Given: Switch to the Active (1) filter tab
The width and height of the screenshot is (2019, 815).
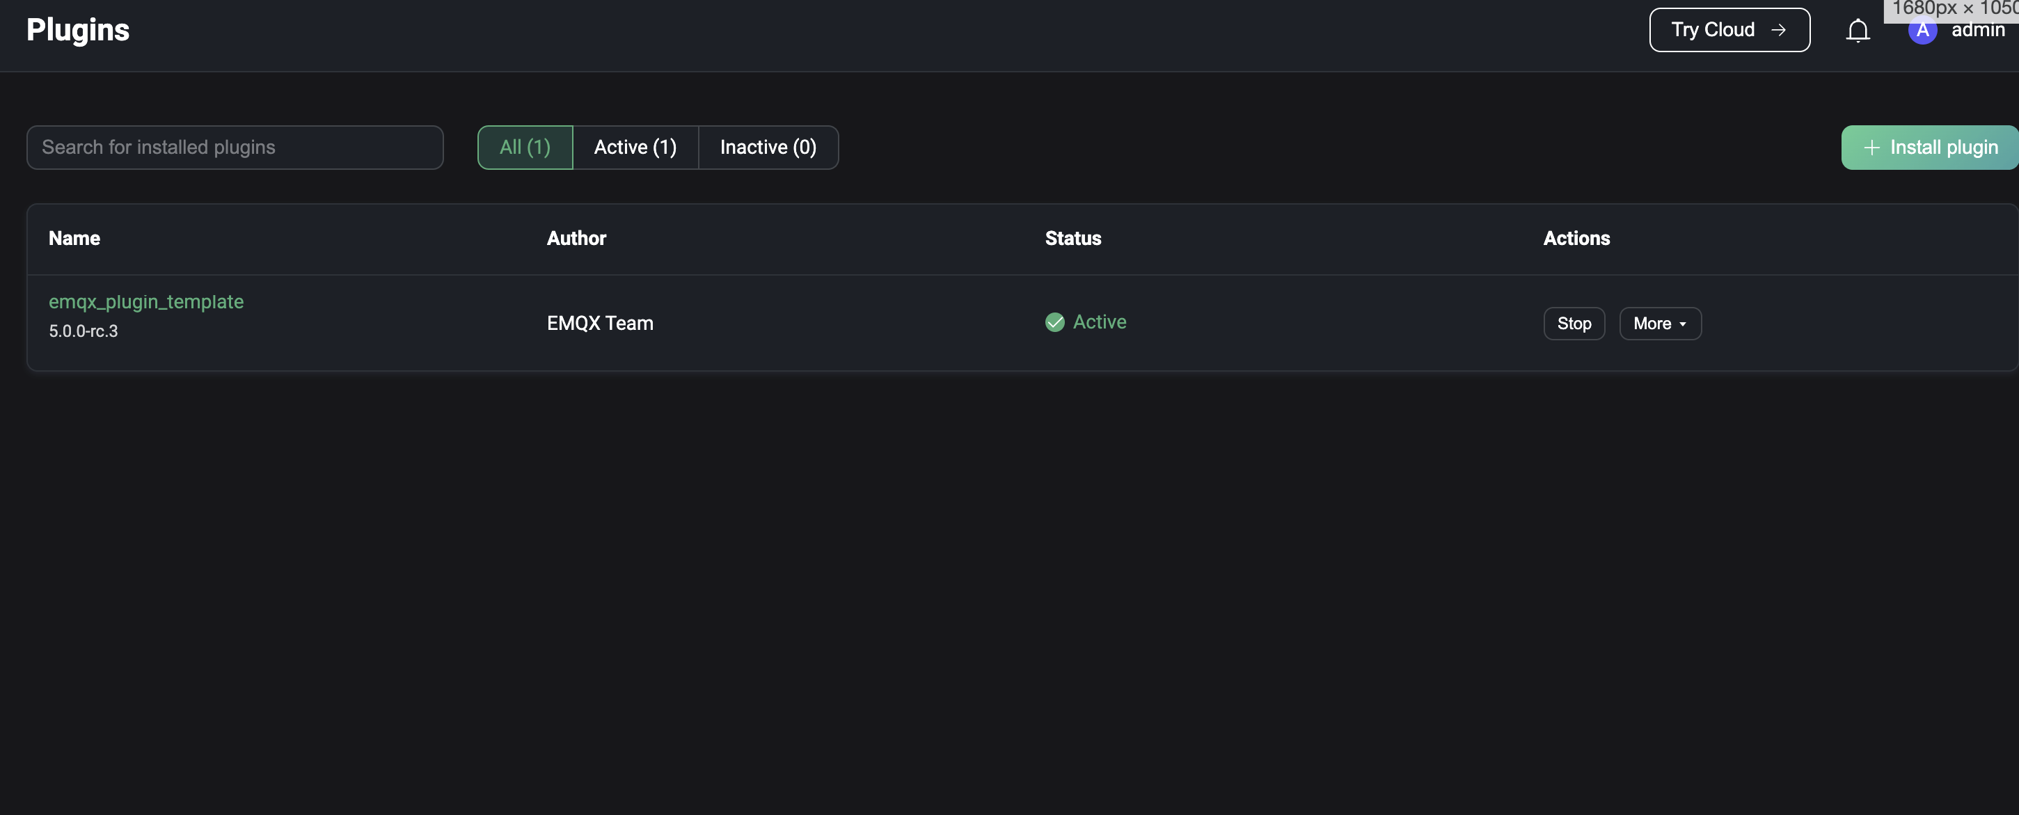Looking at the screenshot, I should point(635,148).
